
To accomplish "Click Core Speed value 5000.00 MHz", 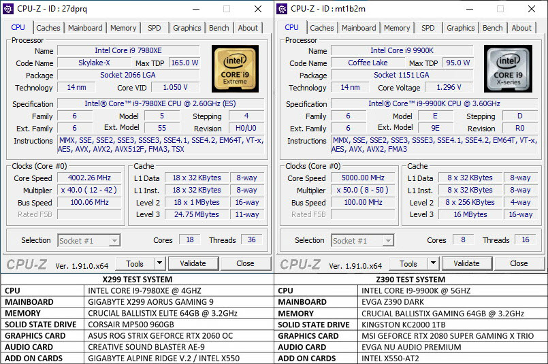I will tap(363, 178).
